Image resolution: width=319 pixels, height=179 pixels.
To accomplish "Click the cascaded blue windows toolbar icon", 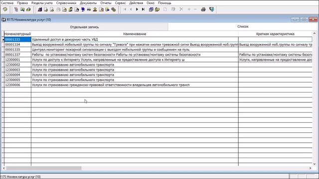I will click(151, 9).
